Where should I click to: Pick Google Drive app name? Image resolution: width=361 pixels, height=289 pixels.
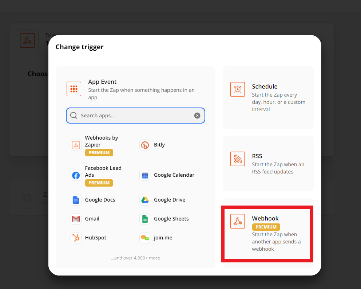170,200
